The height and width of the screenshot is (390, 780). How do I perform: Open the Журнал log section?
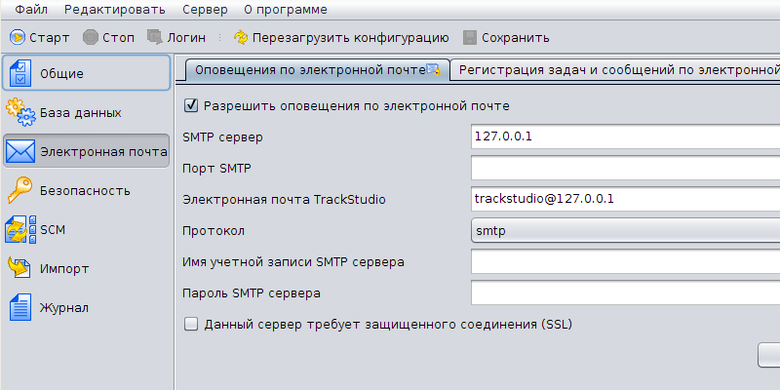[x=87, y=307]
